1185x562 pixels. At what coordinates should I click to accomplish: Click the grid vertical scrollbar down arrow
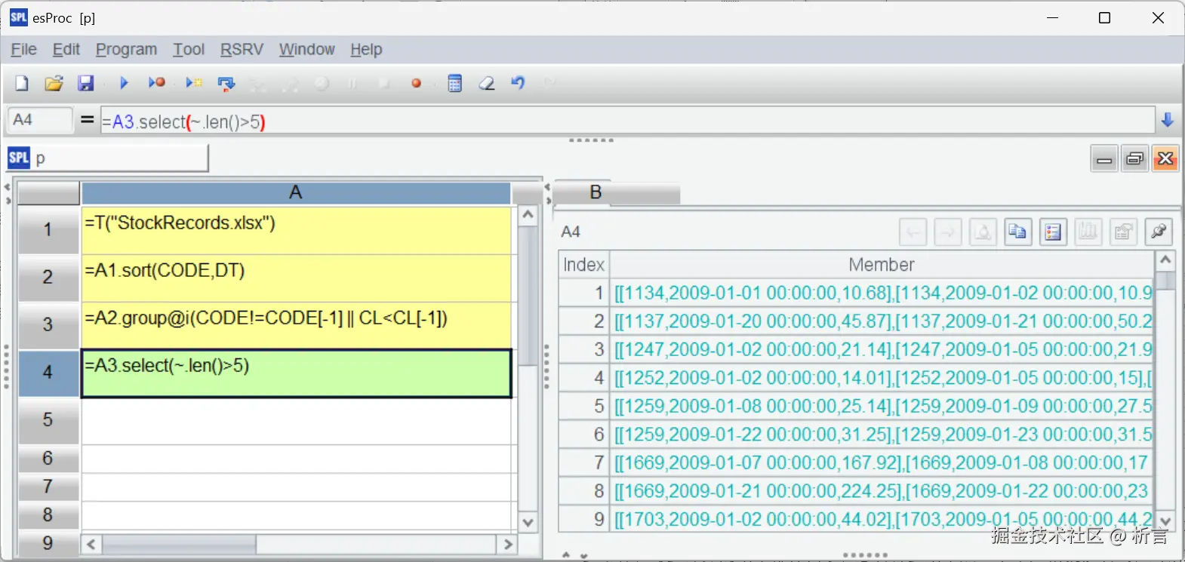coord(528,522)
